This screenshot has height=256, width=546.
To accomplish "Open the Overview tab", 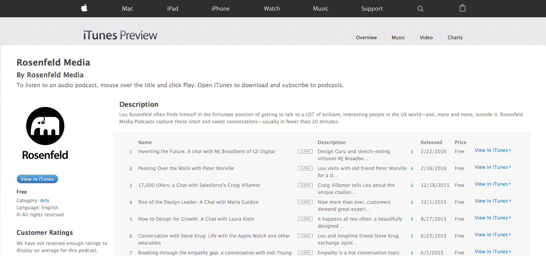I will pyautogui.click(x=366, y=37).
